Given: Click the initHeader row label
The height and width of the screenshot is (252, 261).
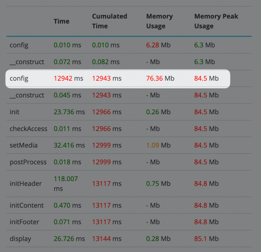Looking at the screenshot, I should pos(26,183).
